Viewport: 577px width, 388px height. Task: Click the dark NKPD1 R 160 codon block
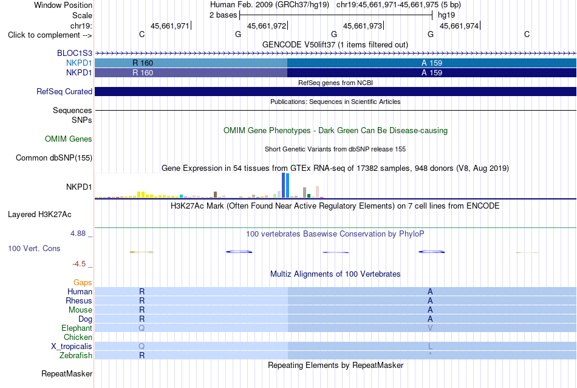[x=191, y=72]
